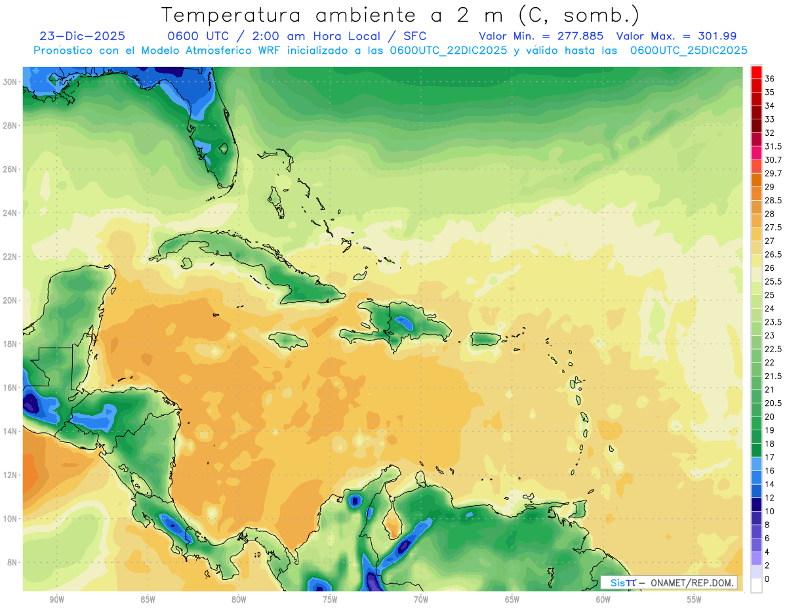Click the lavender swatch between 4 and 2
This screenshot has height=608, width=787.
point(756,558)
